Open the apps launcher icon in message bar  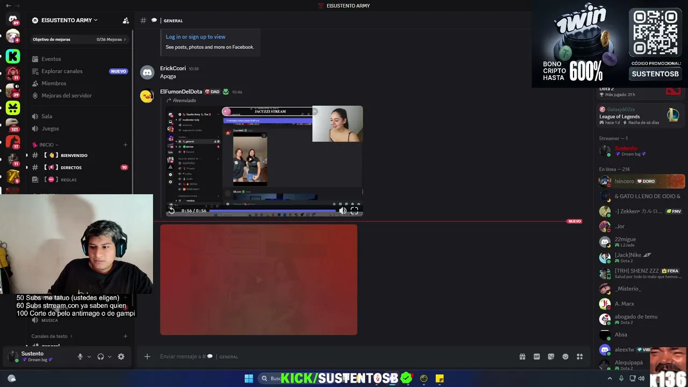580,356
